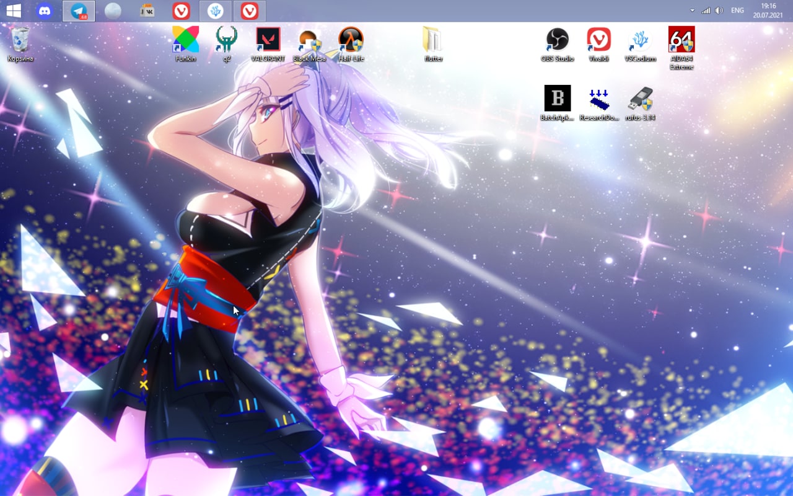Select the Black Mesa shortcut
The height and width of the screenshot is (496, 793).
point(309,44)
